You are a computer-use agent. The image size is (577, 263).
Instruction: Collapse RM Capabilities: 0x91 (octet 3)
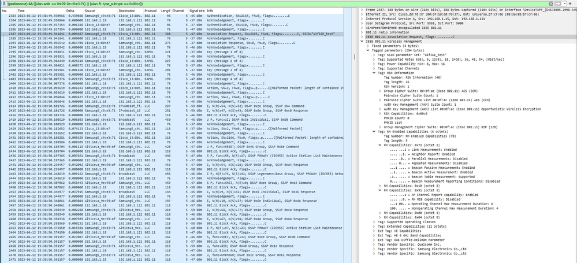(x=380, y=190)
